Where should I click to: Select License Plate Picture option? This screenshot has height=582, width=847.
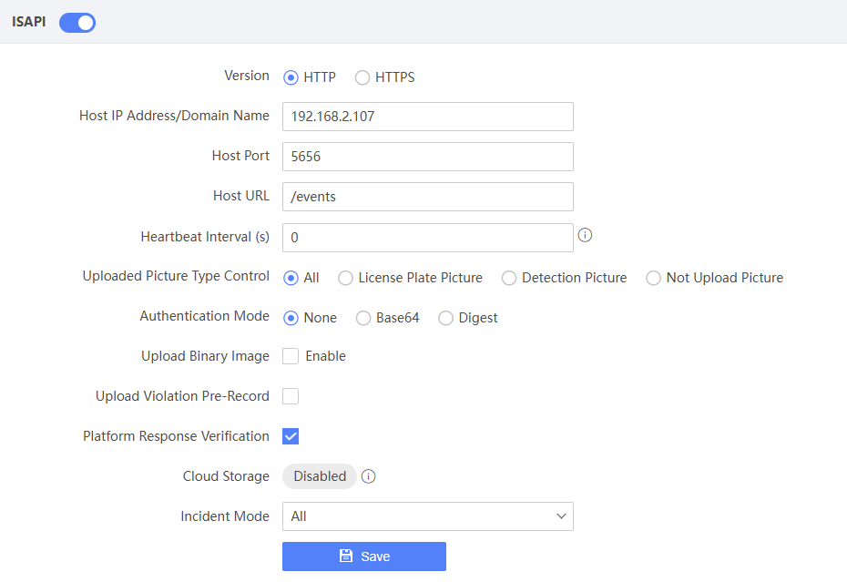tap(345, 278)
